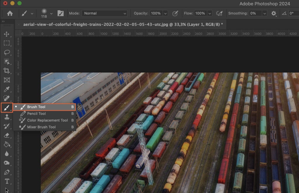
Task: Select the Crop tool
Action: pyautogui.click(x=7, y=71)
